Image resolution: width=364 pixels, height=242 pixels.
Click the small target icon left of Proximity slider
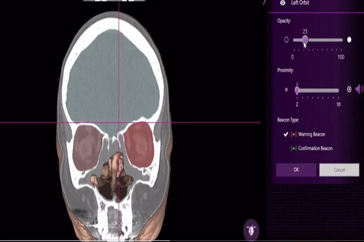[x=286, y=90]
